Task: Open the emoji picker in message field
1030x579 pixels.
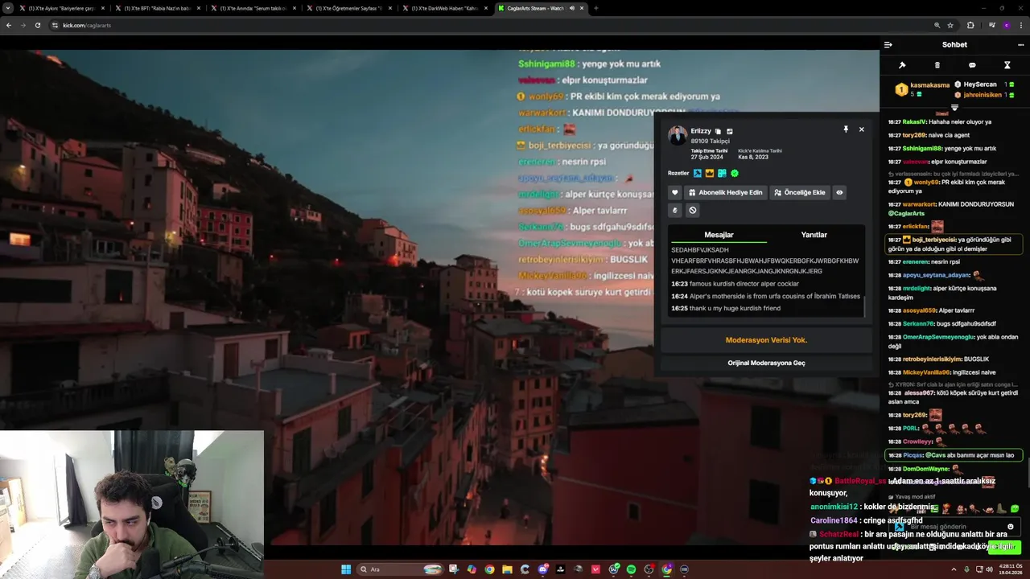Action: pos(1011,527)
